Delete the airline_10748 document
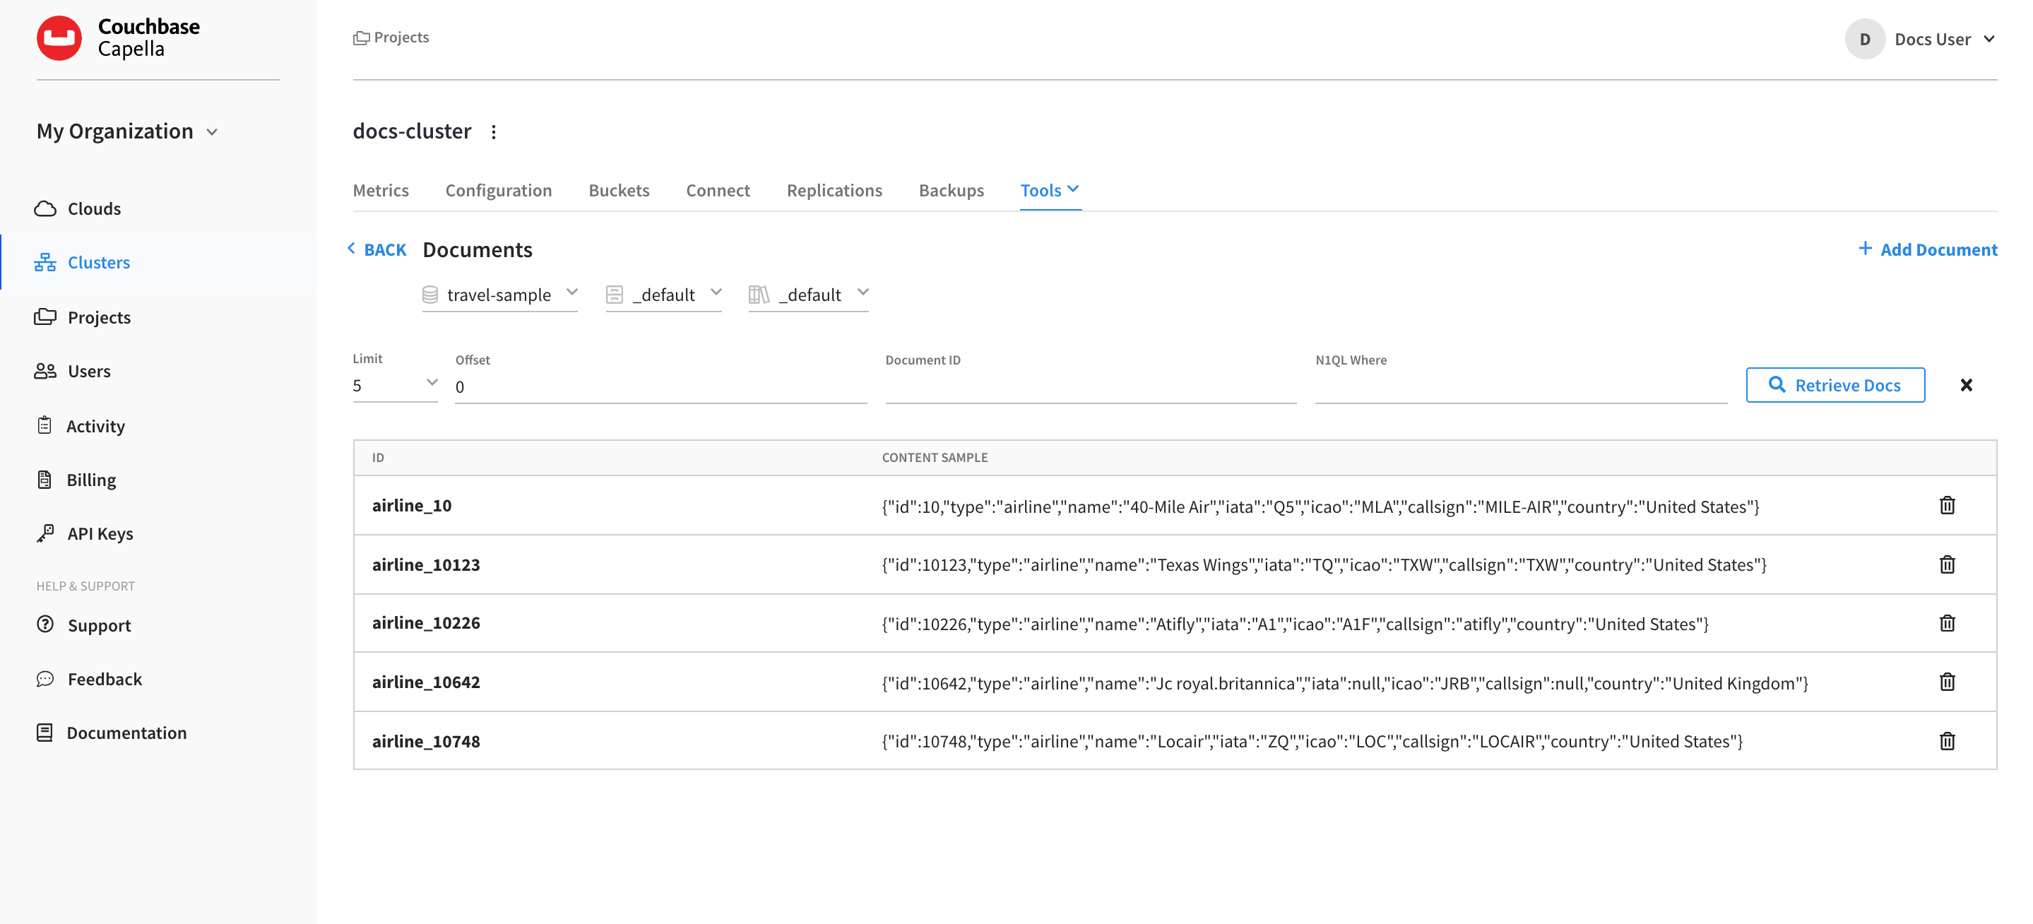 (x=1948, y=741)
